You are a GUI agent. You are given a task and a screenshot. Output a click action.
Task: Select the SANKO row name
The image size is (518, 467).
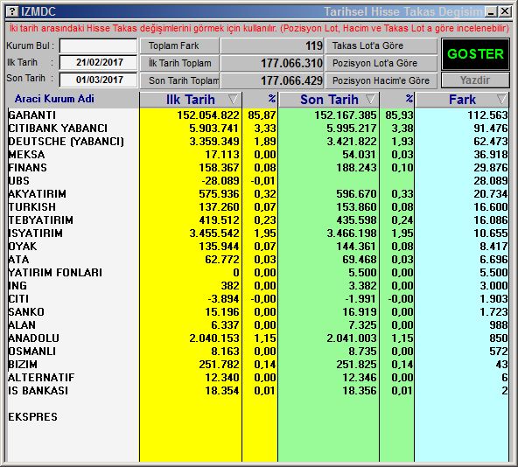tap(26, 312)
